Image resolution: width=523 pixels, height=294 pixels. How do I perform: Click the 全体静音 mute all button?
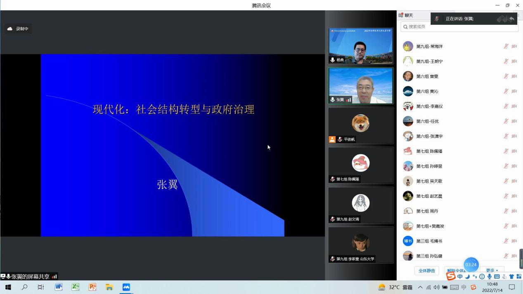coord(426,270)
